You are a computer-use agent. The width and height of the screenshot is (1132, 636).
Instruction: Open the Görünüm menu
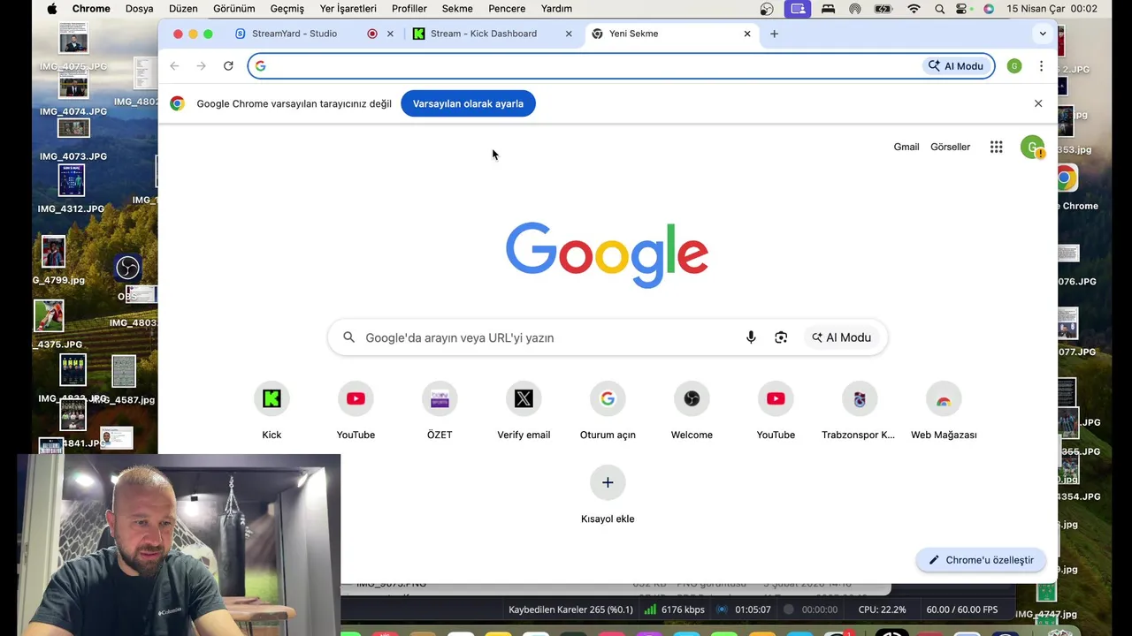pyautogui.click(x=234, y=9)
